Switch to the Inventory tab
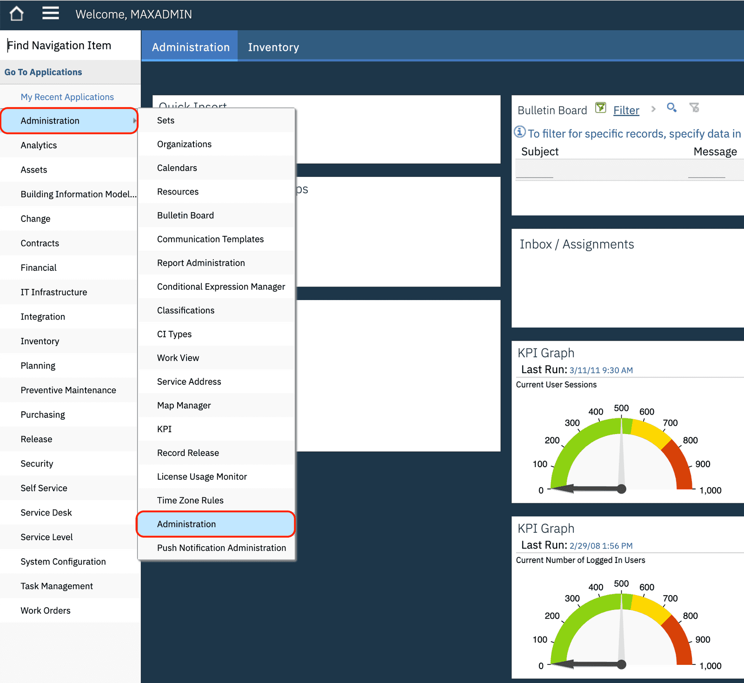Screen dimensions: 744x683 coord(273,47)
